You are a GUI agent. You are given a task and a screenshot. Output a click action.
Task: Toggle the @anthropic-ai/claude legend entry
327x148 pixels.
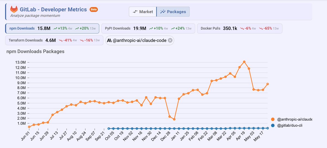(292, 119)
